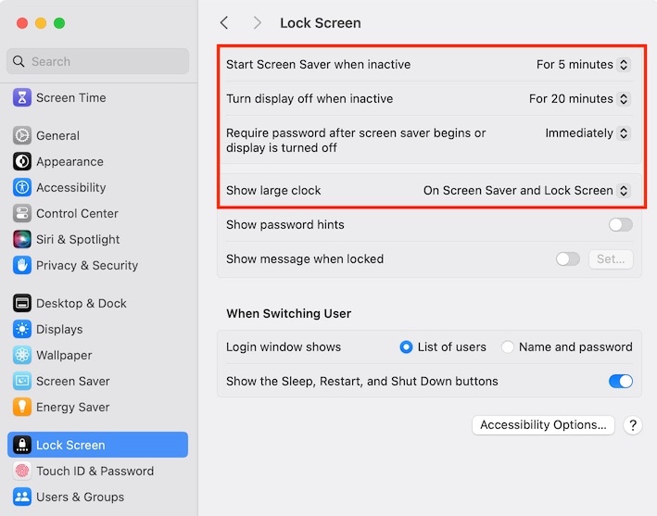The image size is (657, 516).
Task: Disable Sleep, Restart, Shut Down buttons switch
Action: [x=620, y=382]
